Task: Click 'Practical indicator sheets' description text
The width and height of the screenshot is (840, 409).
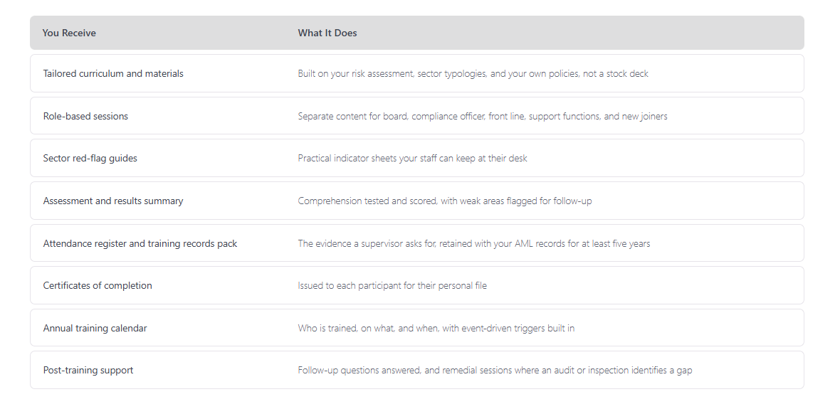Action: pyautogui.click(x=412, y=158)
